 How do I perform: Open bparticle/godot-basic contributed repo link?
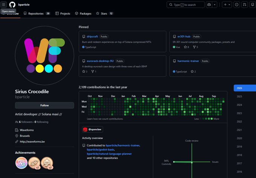pos(101,150)
